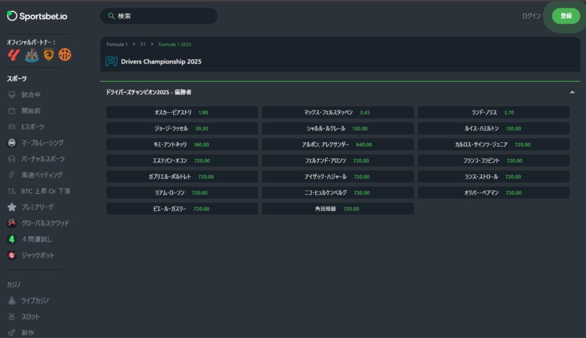
Task: Open Formula 1 2025 breadcrumb
Action: (x=175, y=45)
